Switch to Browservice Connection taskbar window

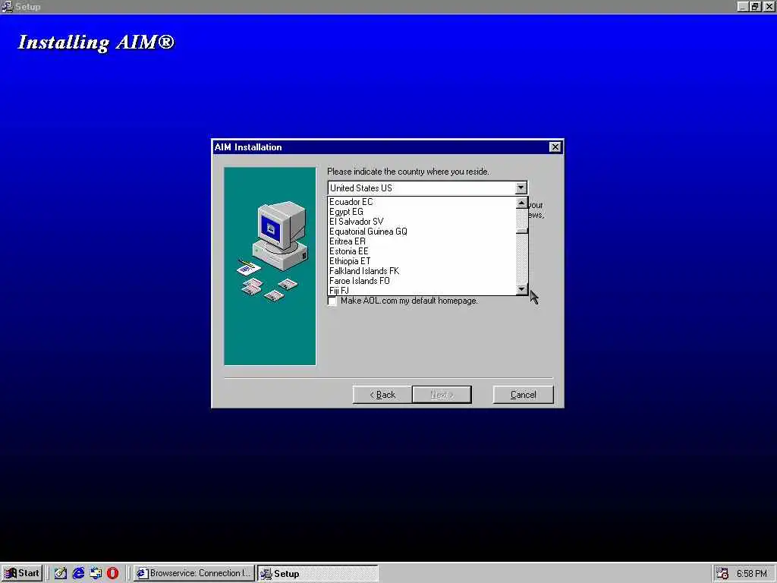(x=193, y=573)
